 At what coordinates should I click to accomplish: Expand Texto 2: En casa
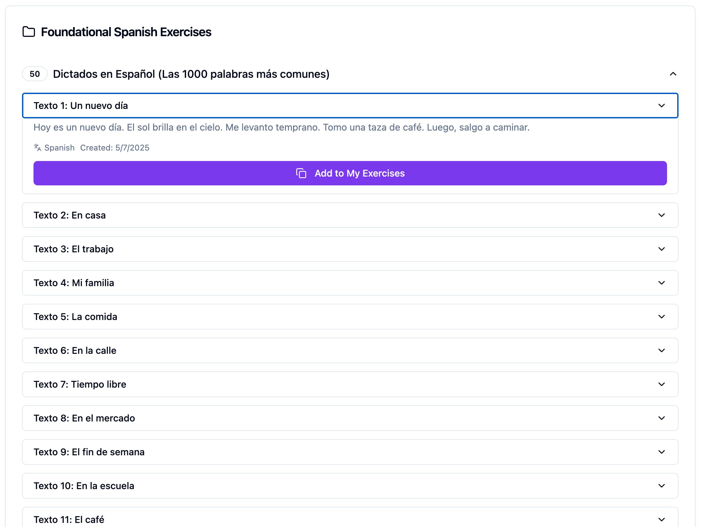click(x=661, y=215)
